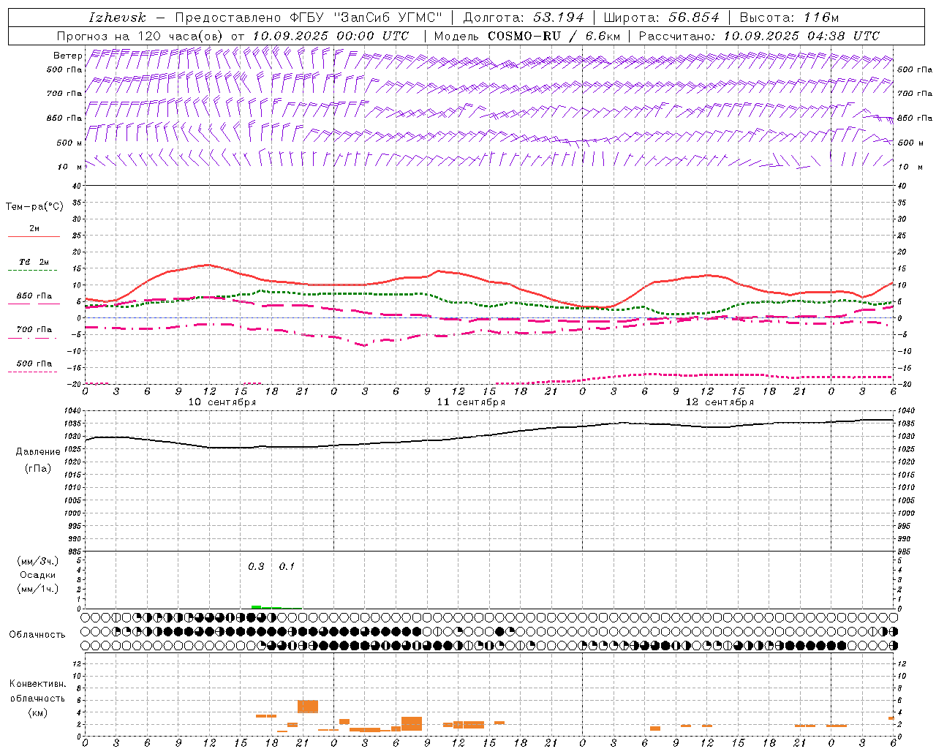Select the 11 сентября date label

(x=471, y=402)
